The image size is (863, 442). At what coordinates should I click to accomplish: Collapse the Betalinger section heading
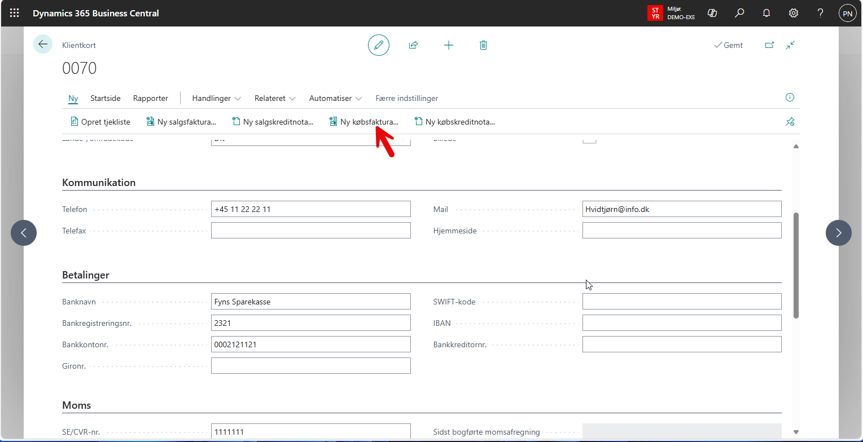pos(86,275)
